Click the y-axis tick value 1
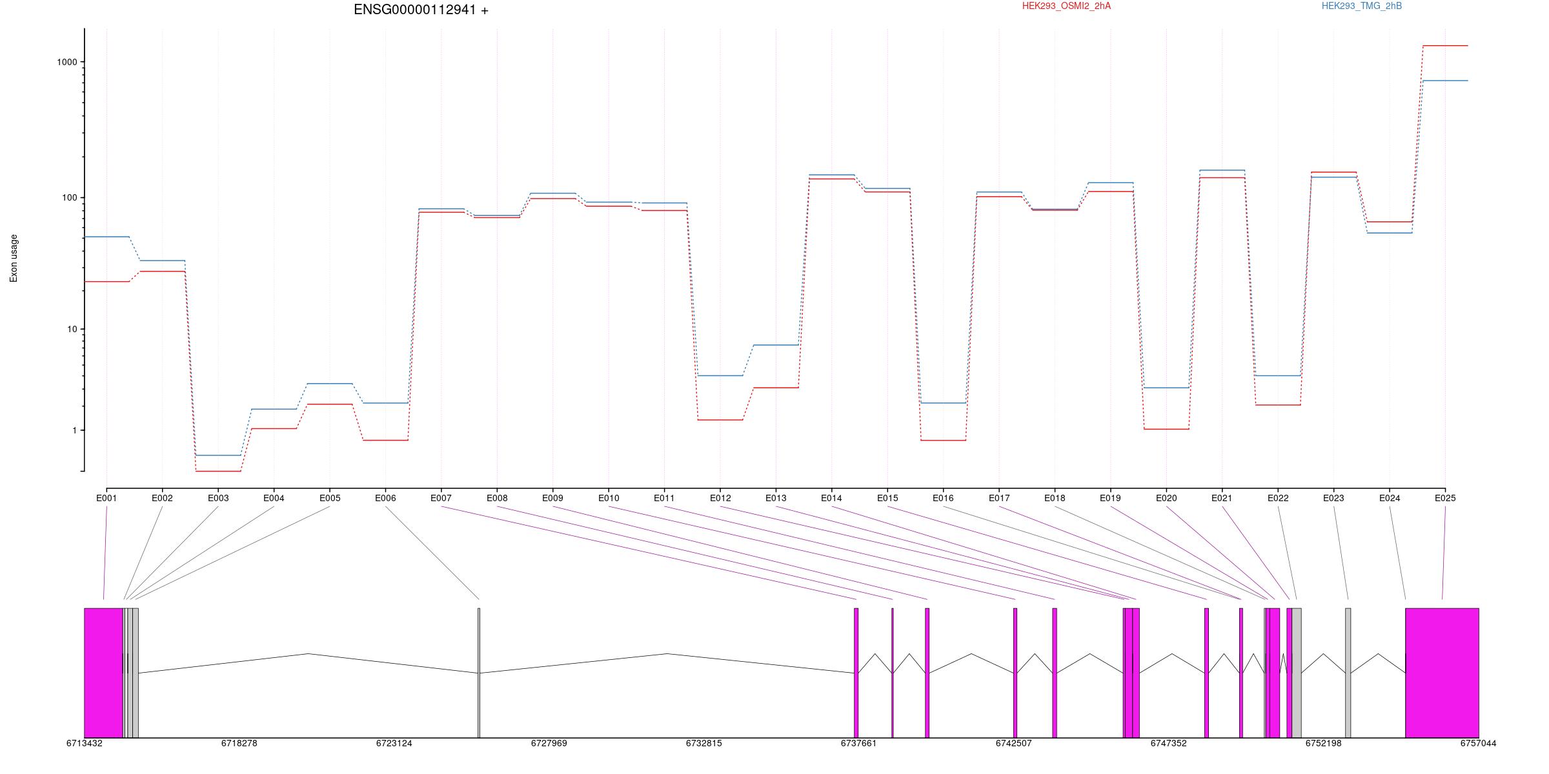1549x774 pixels. [x=74, y=430]
